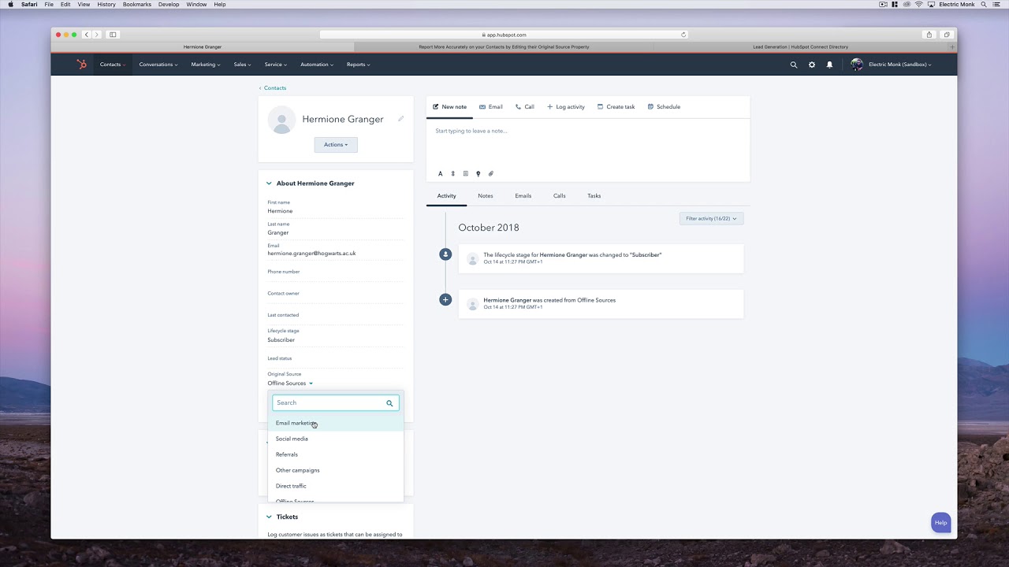Select Email tab in composer

[490, 107]
